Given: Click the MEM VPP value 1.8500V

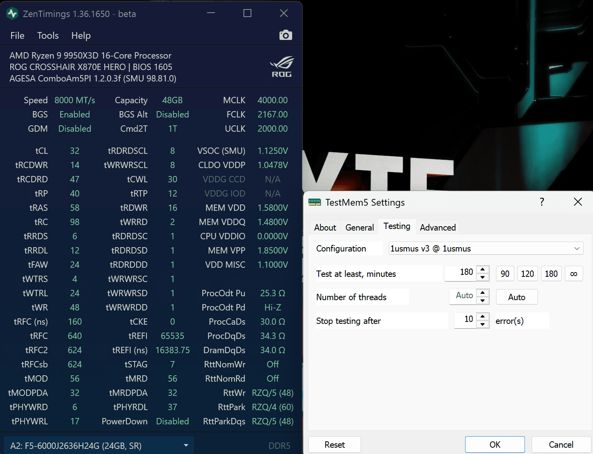Looking at the screenshot, I should pos(273,251).
